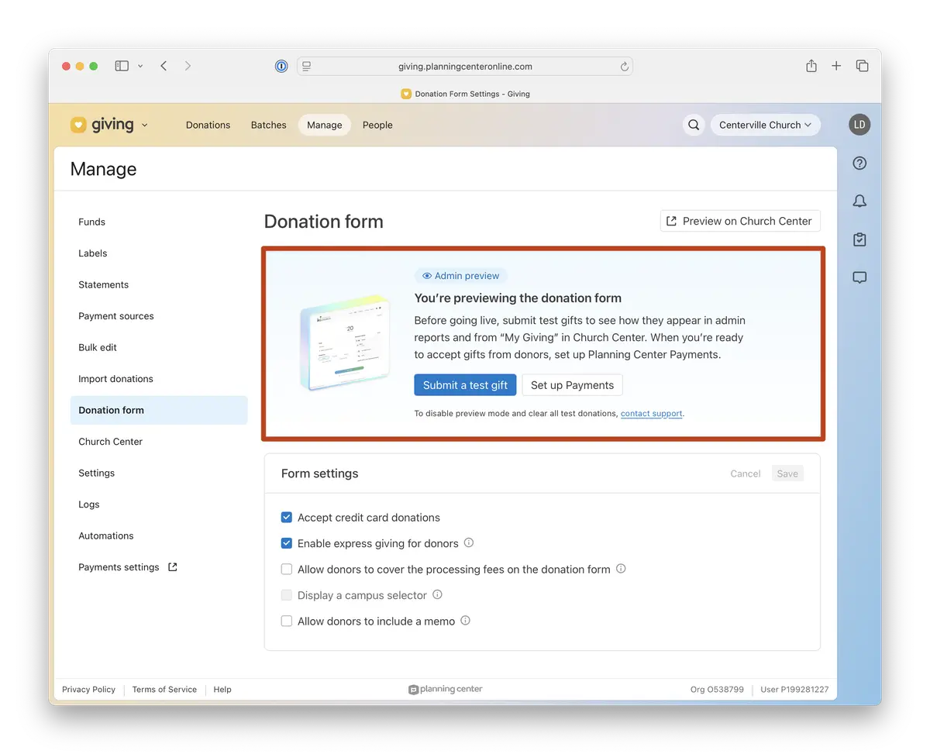930x754 pixels.
Task: Open Payment sources in the sidebar
Action: [159, 316]
